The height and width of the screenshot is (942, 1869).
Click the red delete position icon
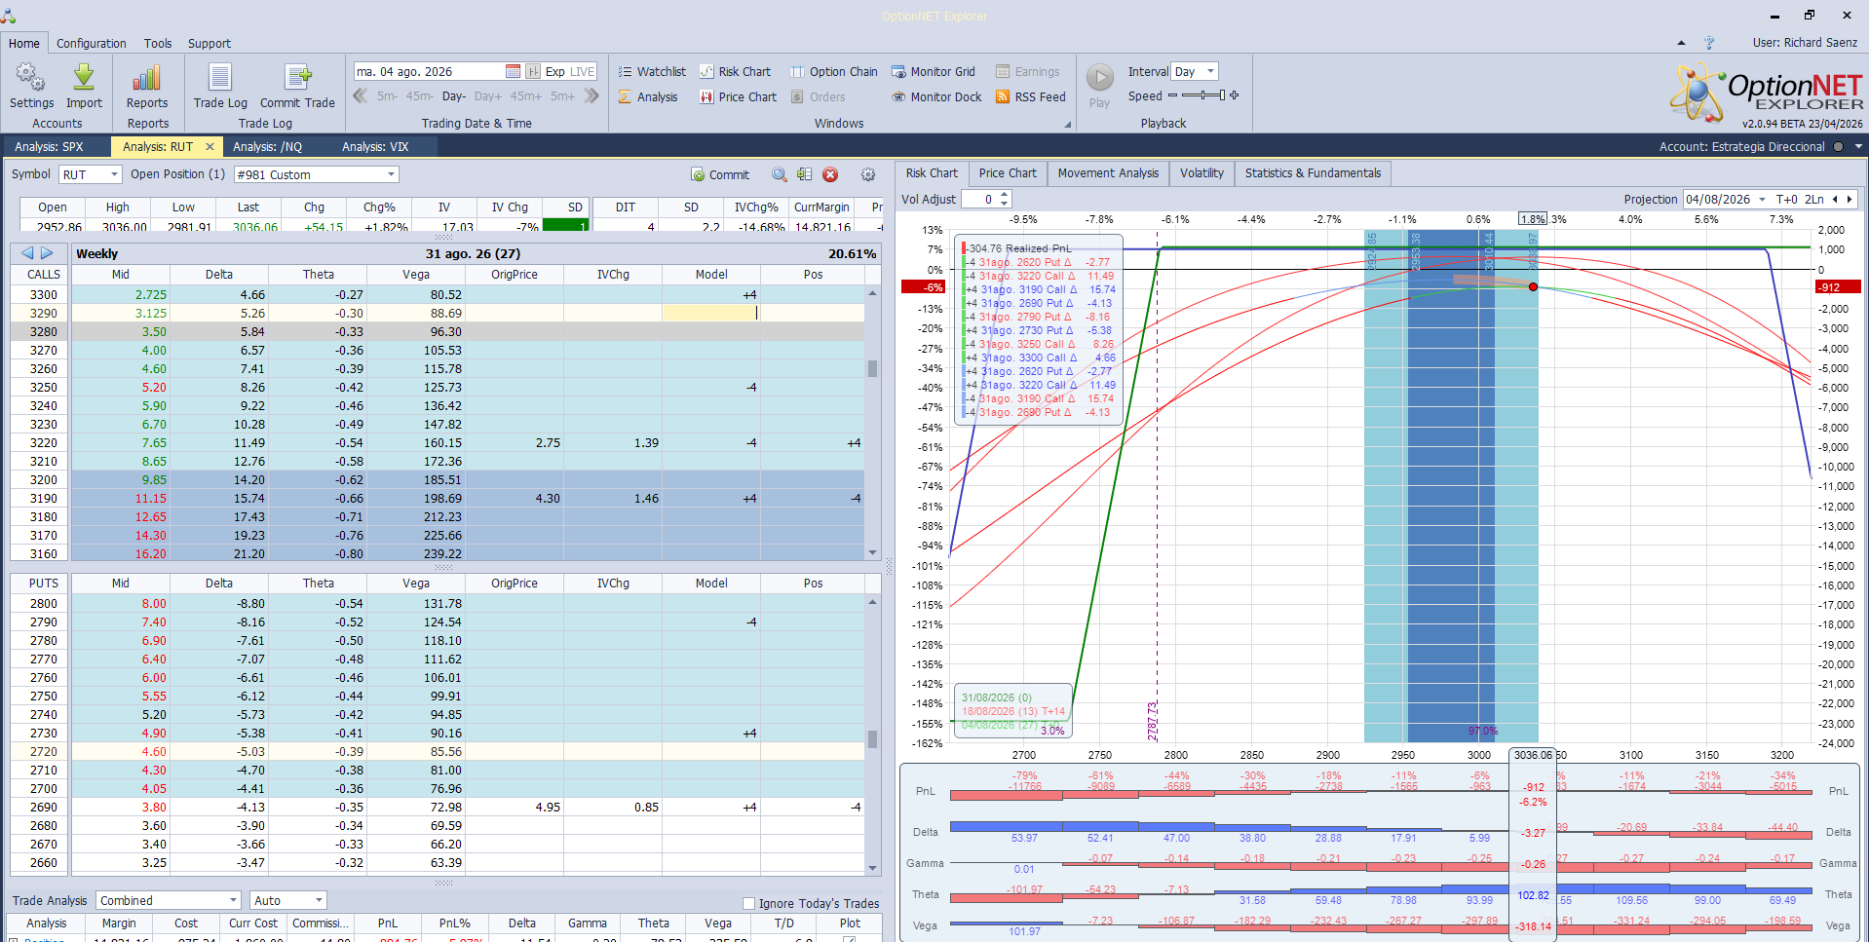[x=830, y=174]
